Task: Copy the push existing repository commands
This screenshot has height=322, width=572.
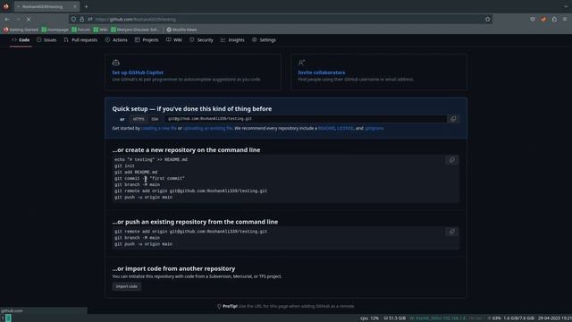Action: tap(451, 232)
